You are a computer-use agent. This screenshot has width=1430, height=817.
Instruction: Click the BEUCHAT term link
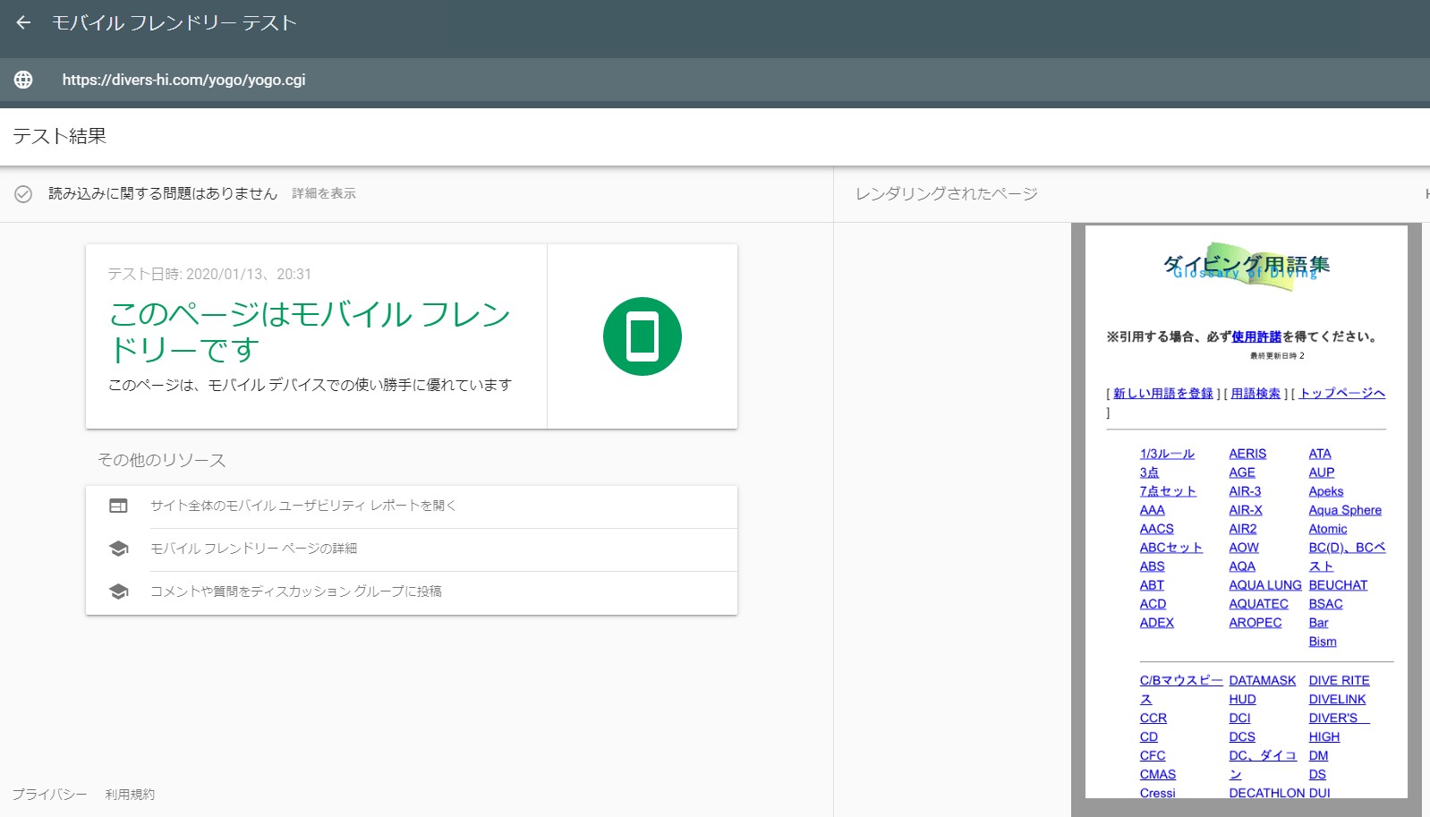point(1338,585)
